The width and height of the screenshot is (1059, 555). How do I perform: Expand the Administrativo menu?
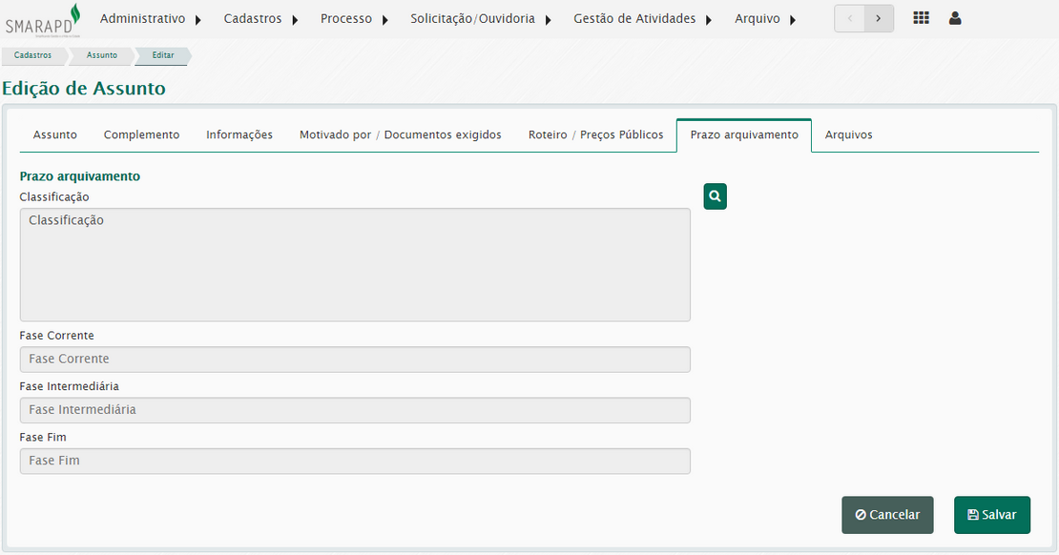click(x=151, y=19)
